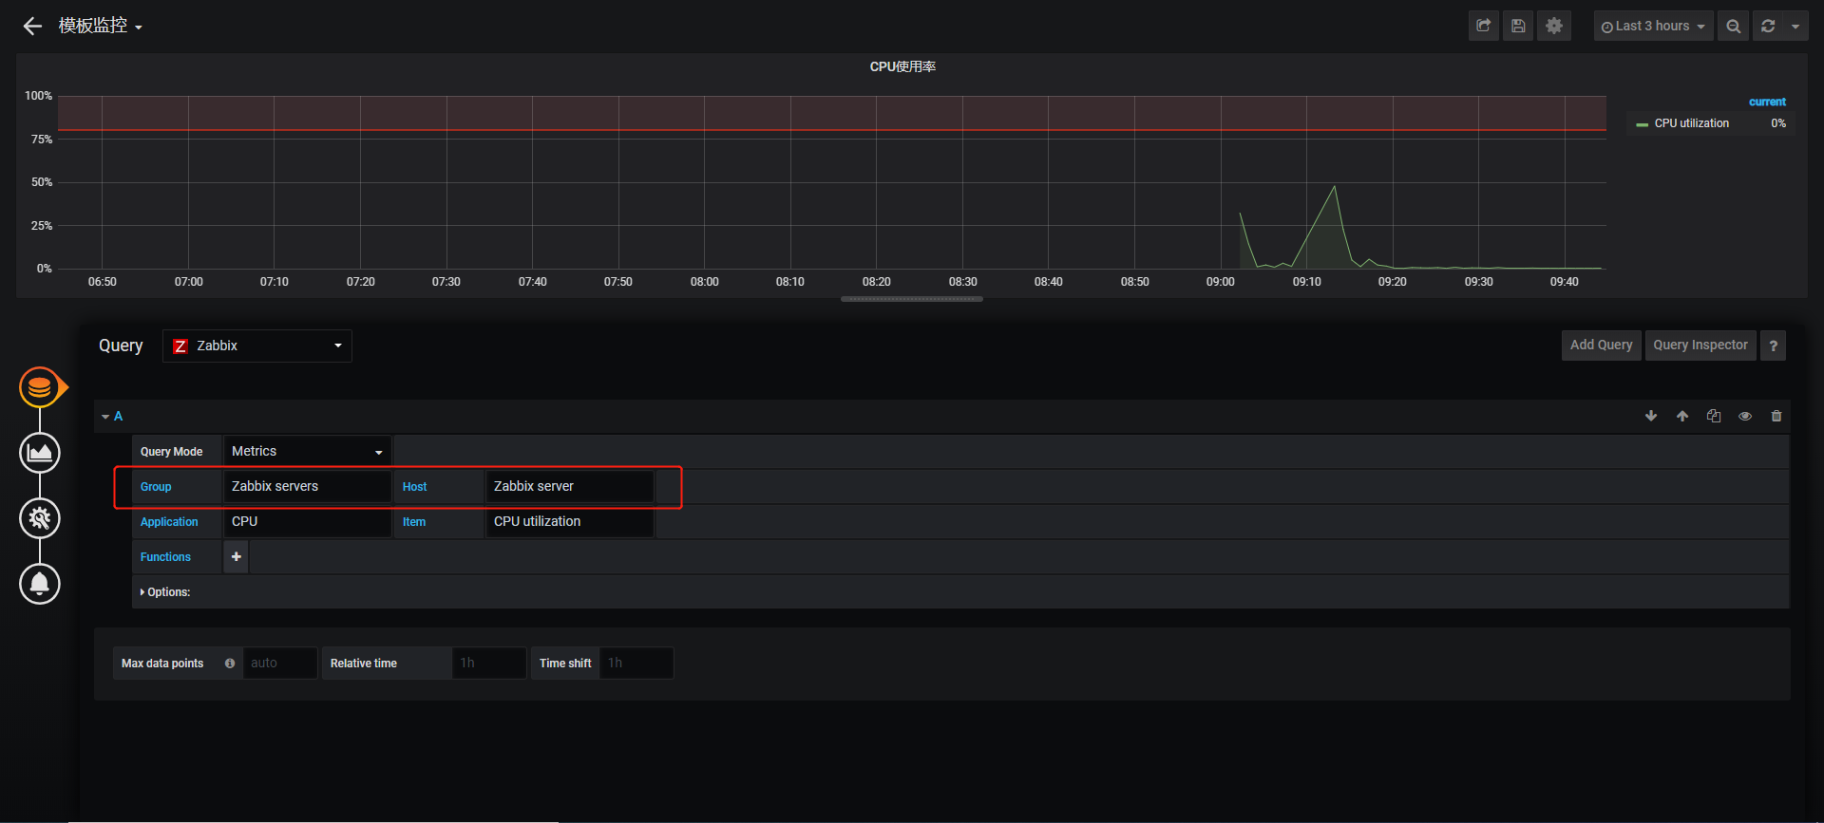The image size is (1824, 823).
Task: Expand the Options section
Action: click(165, 592)
